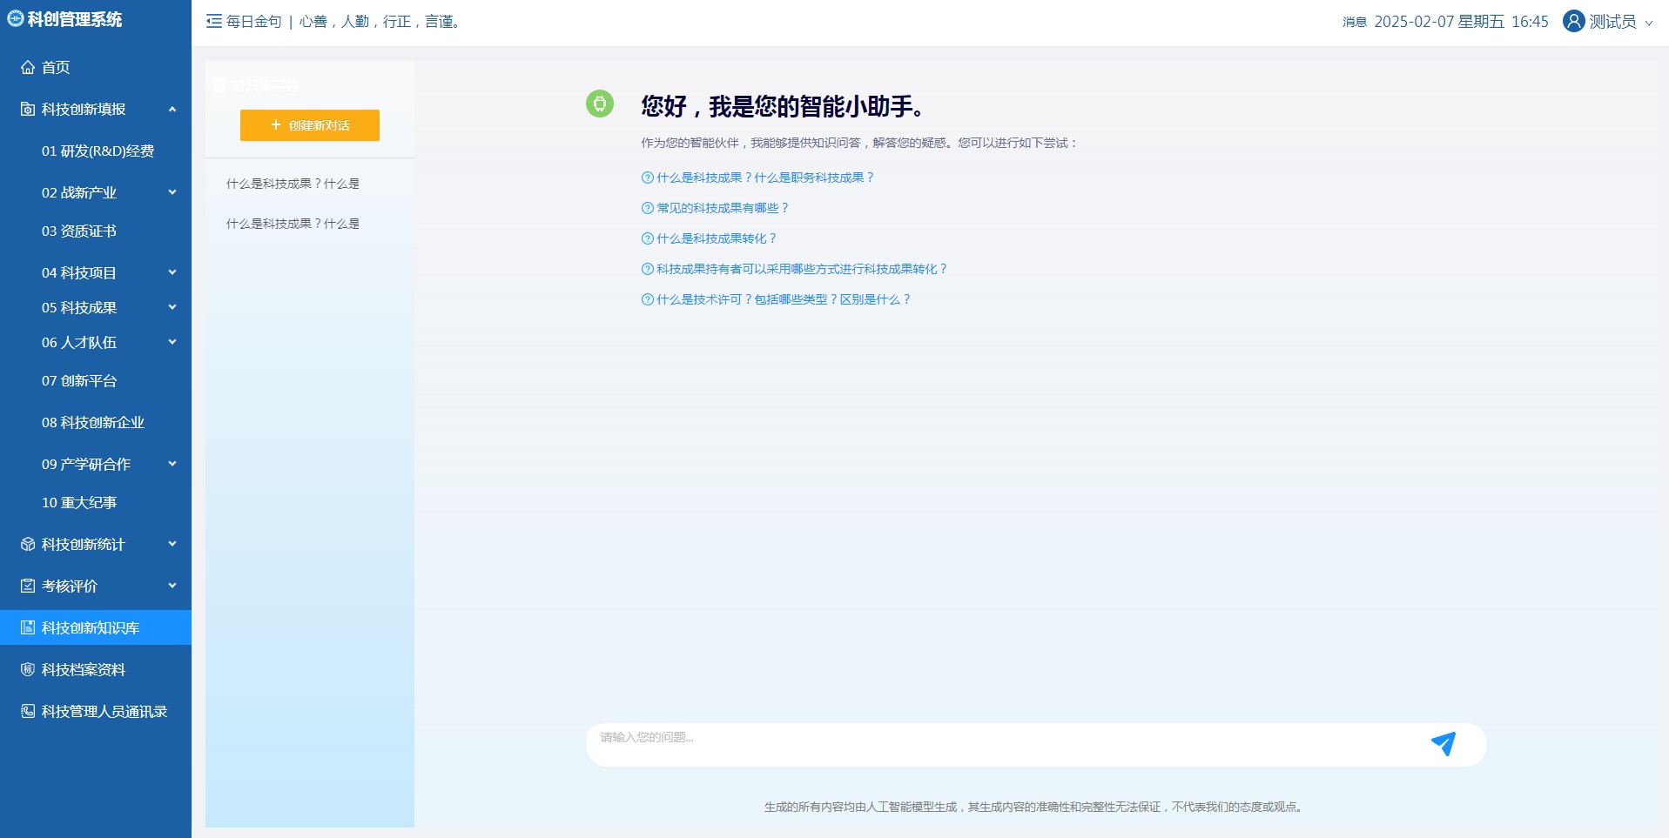Click the orange 创建新对话 button
1669x838 pixels.
click(310, 125)
